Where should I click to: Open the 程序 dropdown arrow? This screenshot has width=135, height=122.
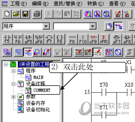pyautogui.click(x=46, y=26)
